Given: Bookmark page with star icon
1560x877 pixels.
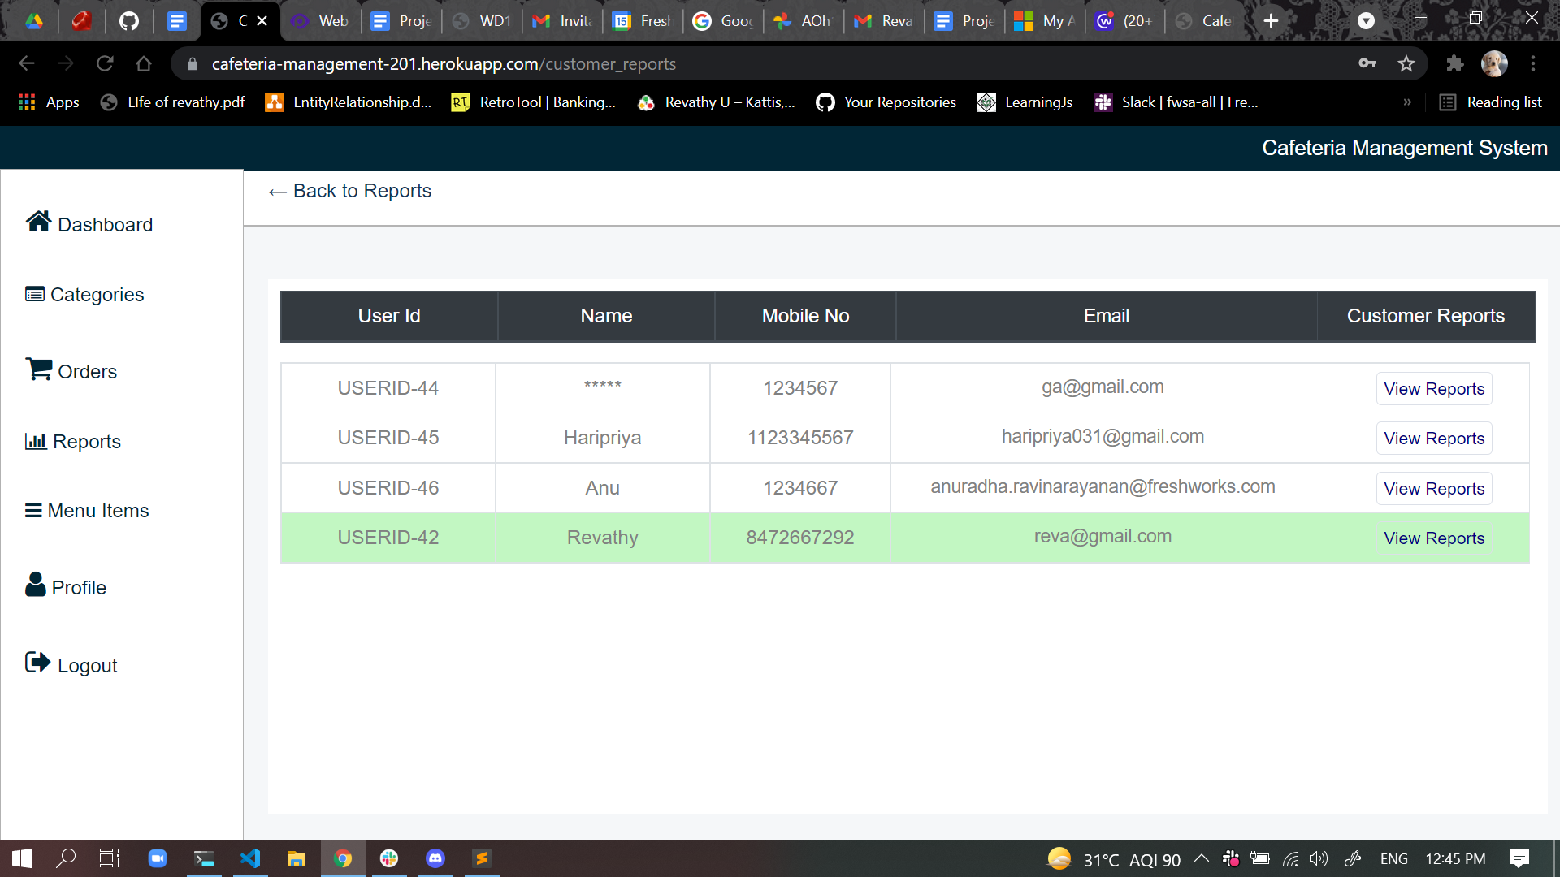Looking at the screenshot, I should (1406, 64).
